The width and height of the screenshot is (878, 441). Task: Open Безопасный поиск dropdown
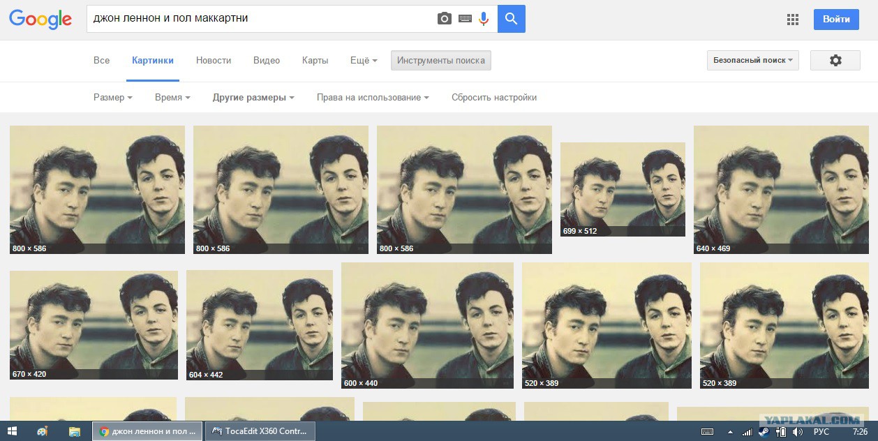click(753, 61)
